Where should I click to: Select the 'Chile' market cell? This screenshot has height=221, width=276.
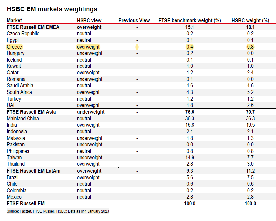coord(12,184)
